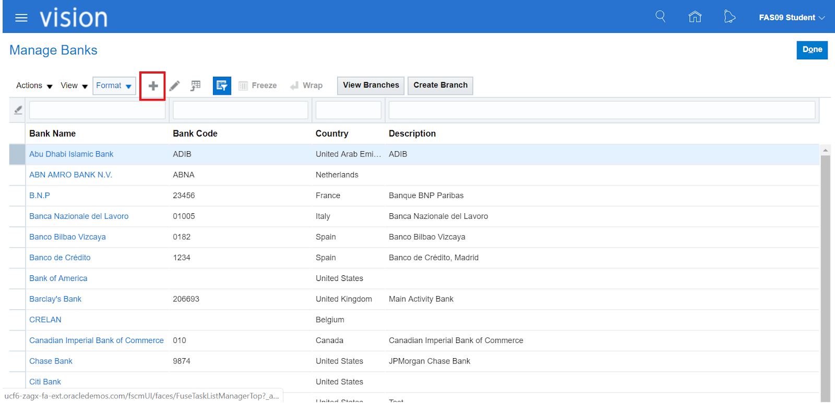Click the table scrollbar up arrow
Image resolution: width=835 pixels, height=403 pixels.
(826, 150)
